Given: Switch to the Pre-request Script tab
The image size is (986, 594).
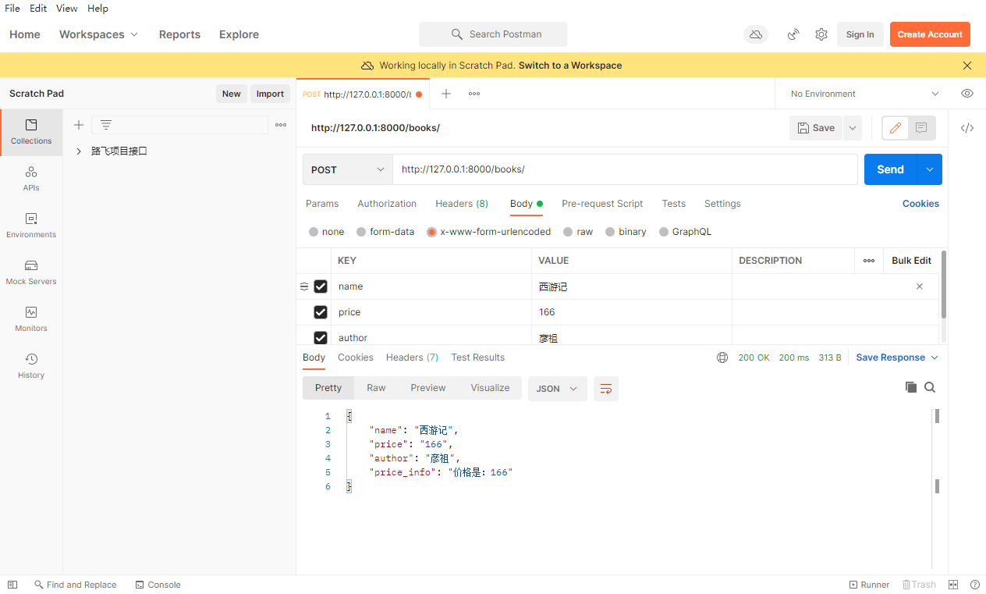Looking at the screenshot, I should point(602,204).
